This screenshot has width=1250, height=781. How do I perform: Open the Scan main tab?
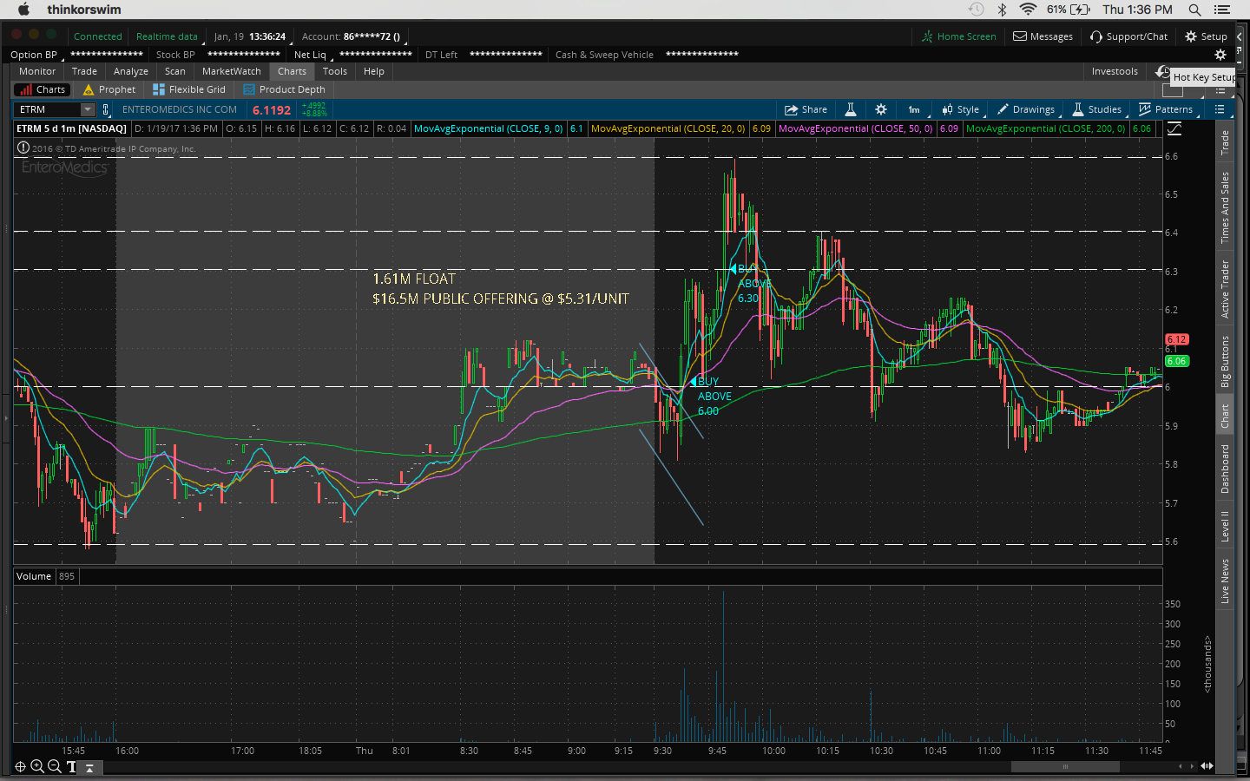[x=175, y=71]
